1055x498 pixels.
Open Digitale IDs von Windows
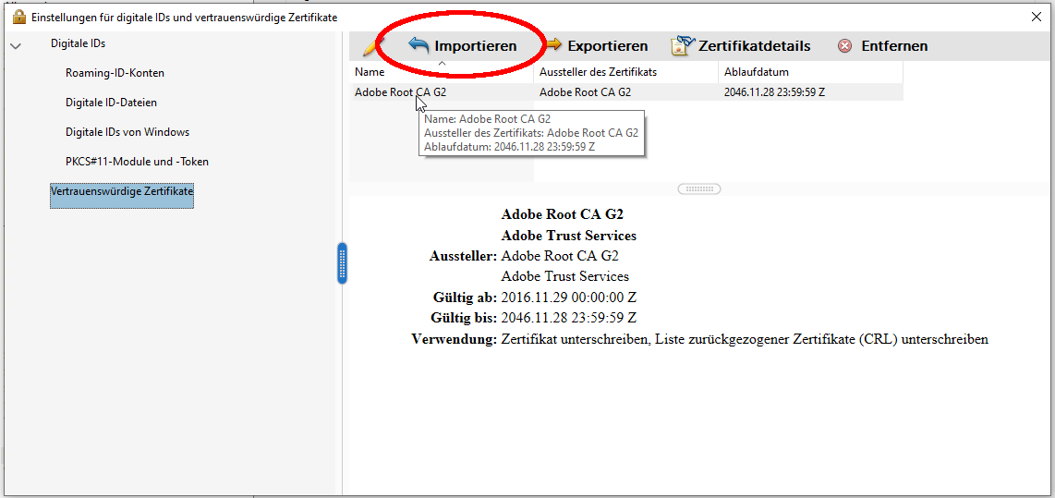tap(127, 132)
